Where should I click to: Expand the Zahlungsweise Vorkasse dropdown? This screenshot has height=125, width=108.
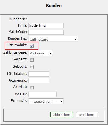click(x=41, y=53)
